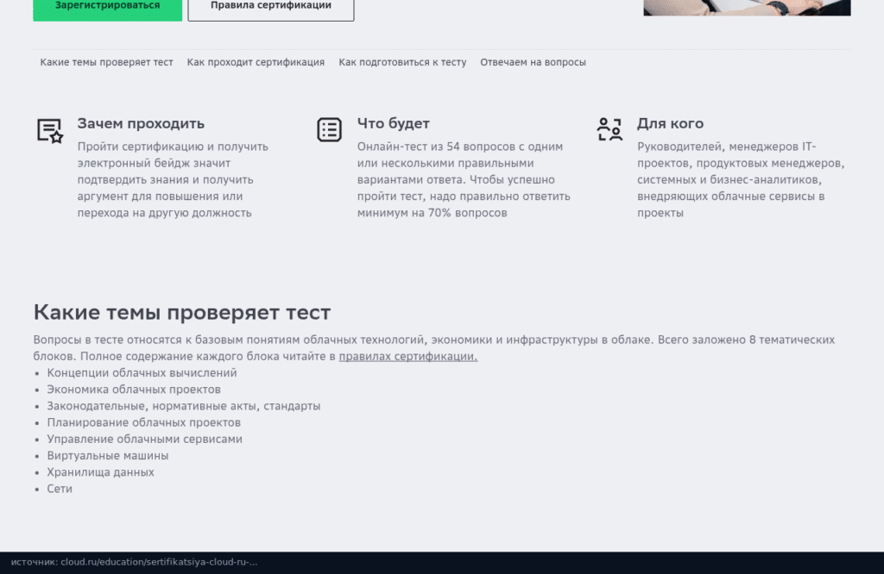Viewport: 884px width, 574px height.
Task: Click the Зачем проходить heading
Action: 141,123
